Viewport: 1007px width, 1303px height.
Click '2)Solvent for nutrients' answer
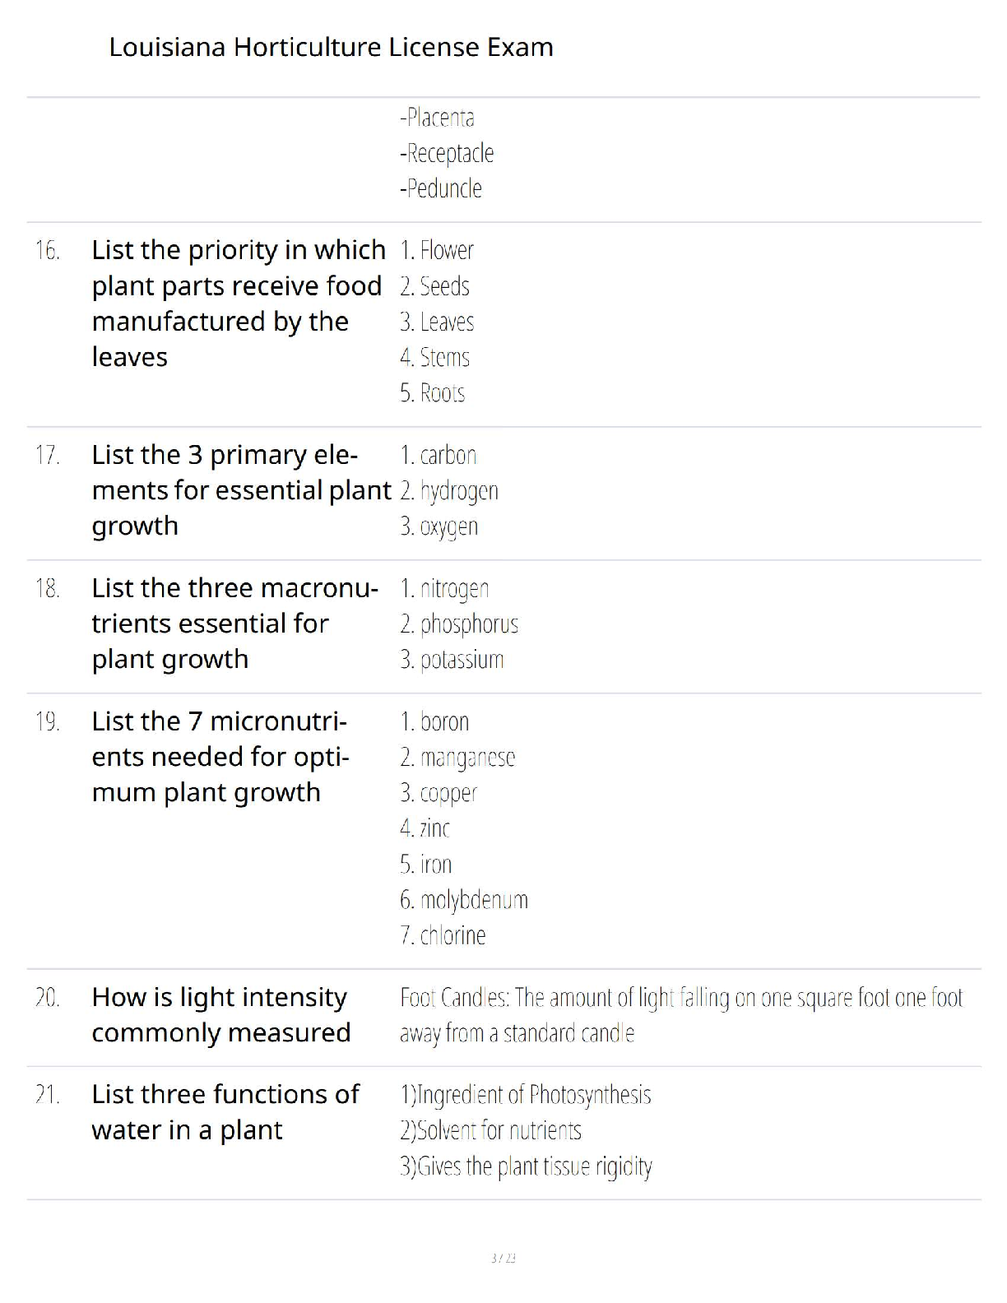click(x=491, y=1131)
